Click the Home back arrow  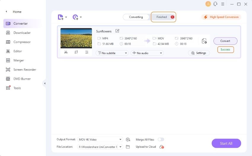[7, 12]
